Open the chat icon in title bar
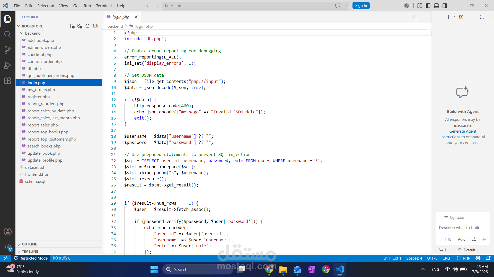494x277 pixels. click(x=338, y=6)
